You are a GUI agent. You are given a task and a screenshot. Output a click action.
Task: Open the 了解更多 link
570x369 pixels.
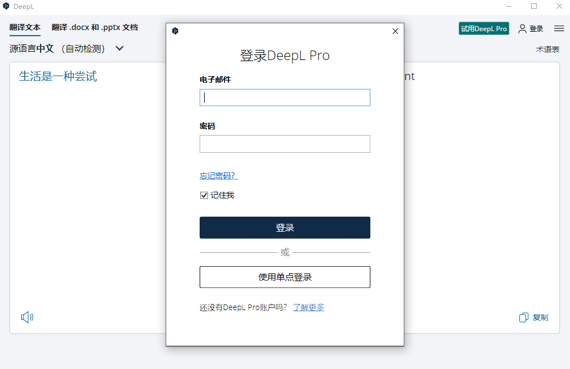coord(309,307)
